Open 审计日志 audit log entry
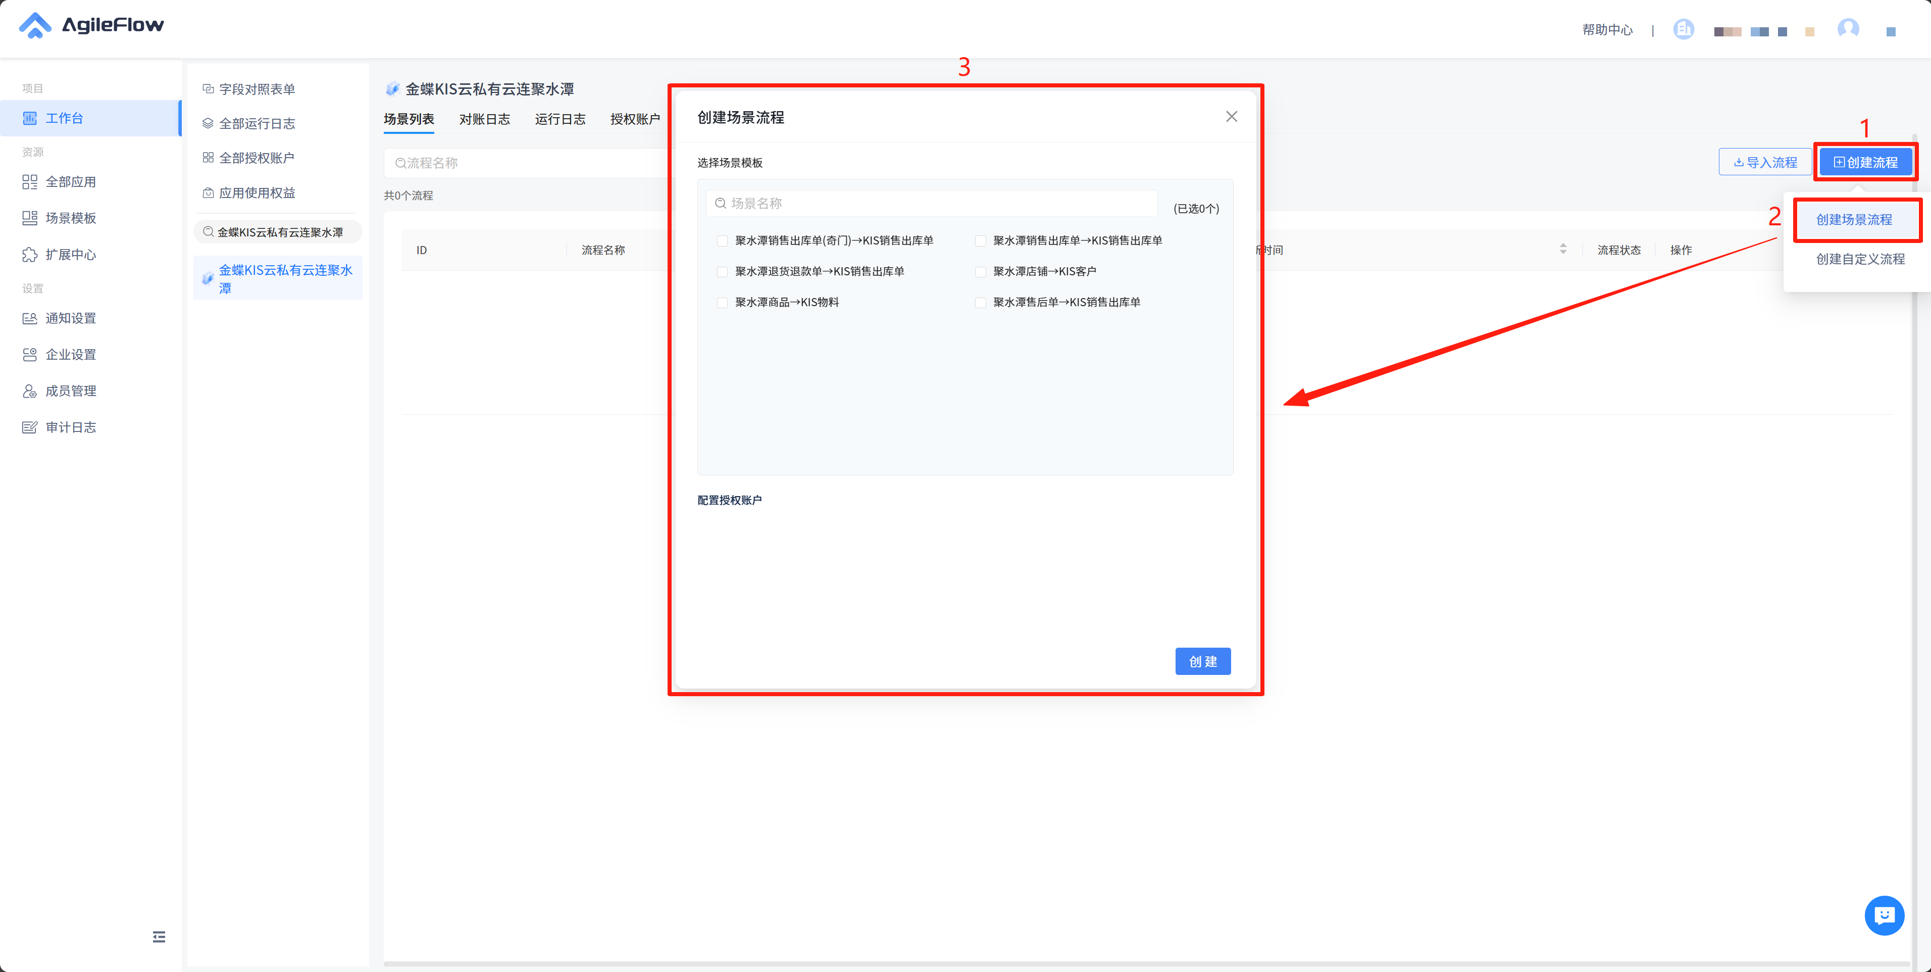1931x972 pixels. pyautogui.click(x=70, y=427)
